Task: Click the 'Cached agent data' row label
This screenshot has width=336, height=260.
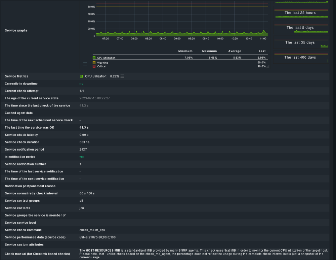Action: [18, 113]
